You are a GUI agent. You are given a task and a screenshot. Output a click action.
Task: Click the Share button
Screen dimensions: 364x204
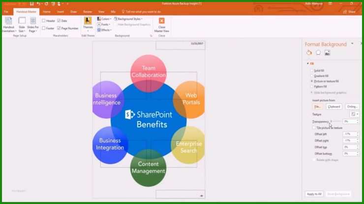coord(349,12)
